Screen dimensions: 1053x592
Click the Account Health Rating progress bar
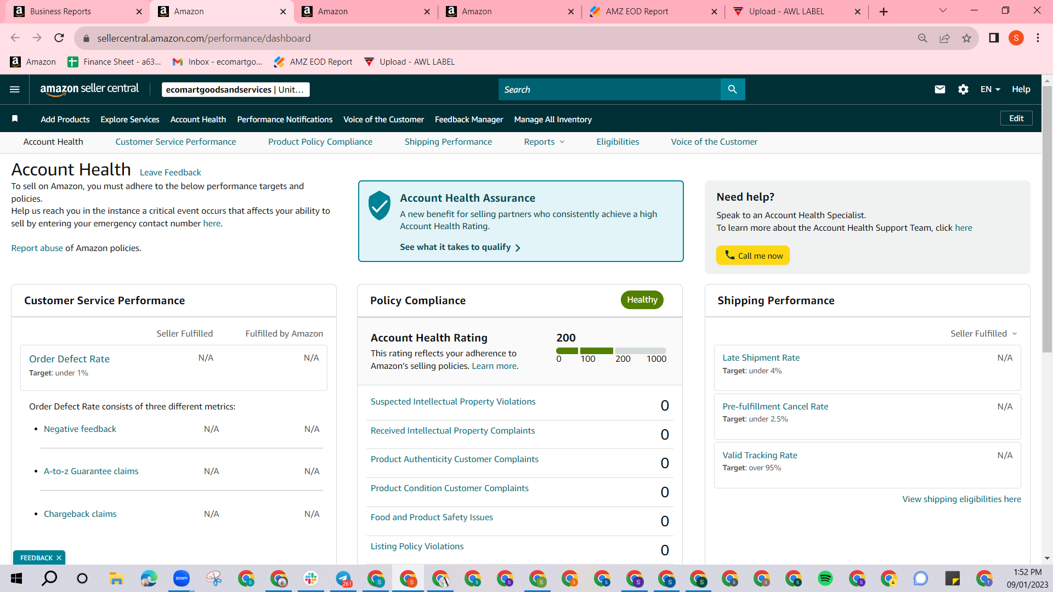611,351
